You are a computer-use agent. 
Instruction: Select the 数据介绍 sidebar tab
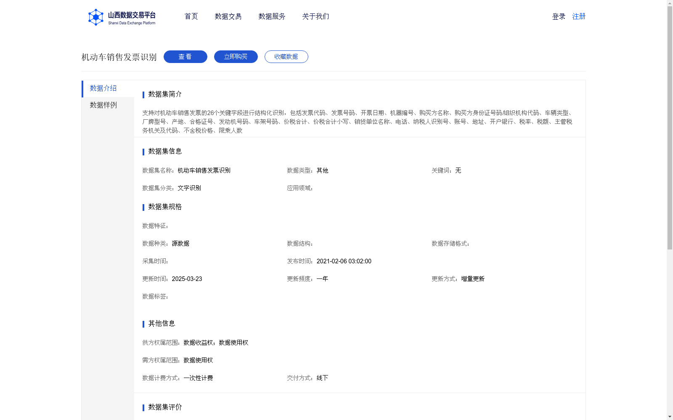[108, 89]
